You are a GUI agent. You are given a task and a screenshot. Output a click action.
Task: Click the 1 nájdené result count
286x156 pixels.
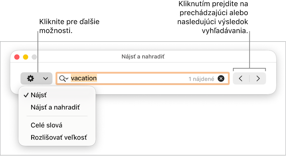(x=201, y=79)
